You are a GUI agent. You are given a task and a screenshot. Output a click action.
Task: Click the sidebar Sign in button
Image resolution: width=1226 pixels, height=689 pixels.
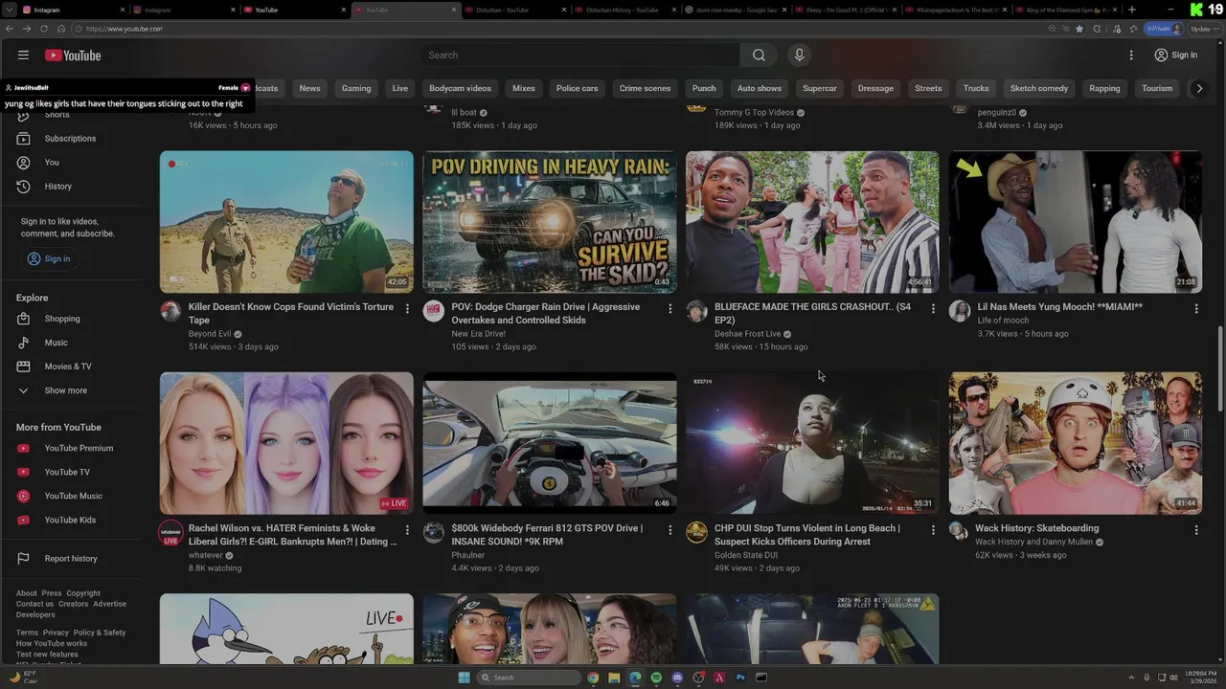[49, 258]
